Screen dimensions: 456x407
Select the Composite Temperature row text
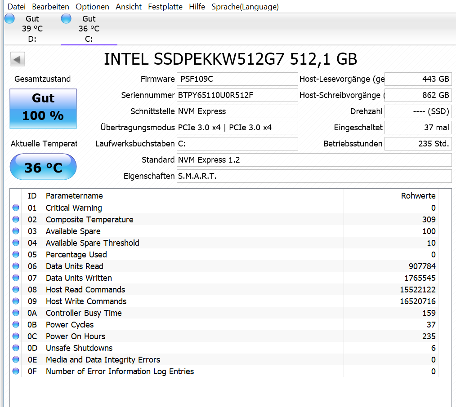[x=89, y=220]
